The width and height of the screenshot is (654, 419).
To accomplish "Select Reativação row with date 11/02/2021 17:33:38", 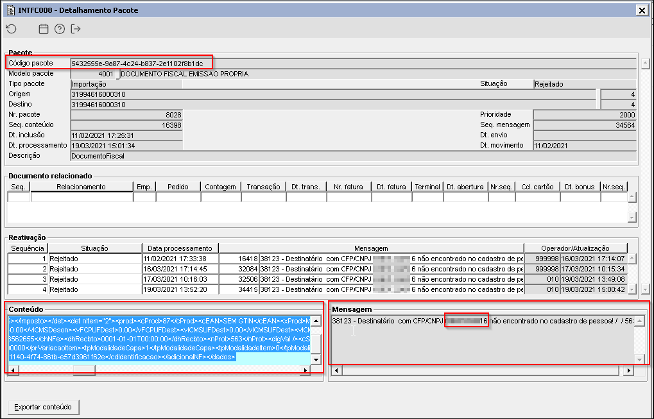I will click(x=318, y=259).
